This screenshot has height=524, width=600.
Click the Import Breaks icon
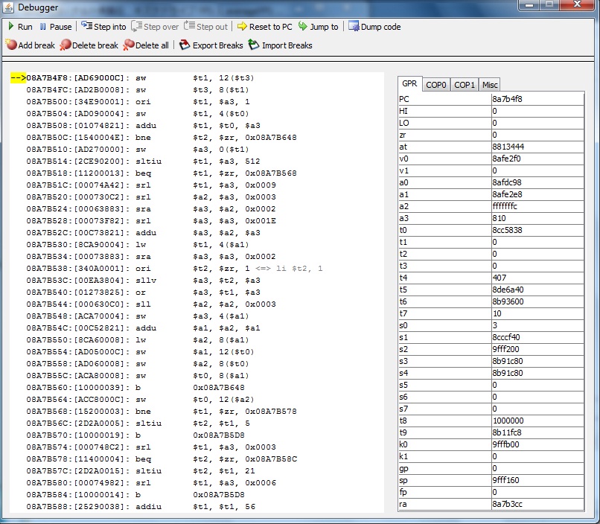pos(254,45)
